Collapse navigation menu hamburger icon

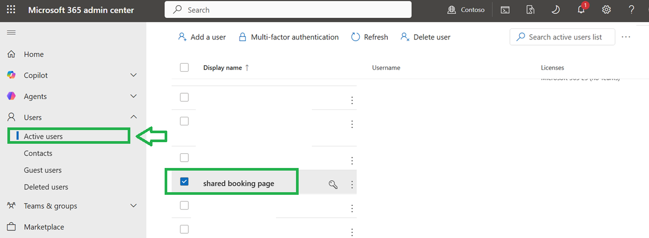tap(11, 33)
